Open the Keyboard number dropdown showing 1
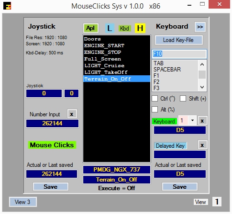This screenshot has height=214, width=232. pyautogui.click(x=192, y=121)
